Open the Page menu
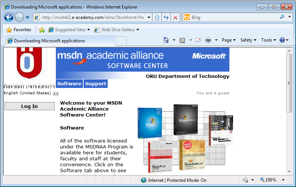The height and width of the screenshot is (187, 296). click(229, 40)
